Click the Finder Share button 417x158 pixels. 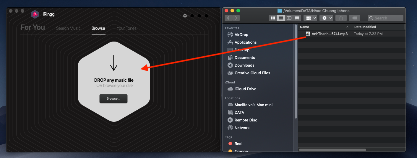341,18
